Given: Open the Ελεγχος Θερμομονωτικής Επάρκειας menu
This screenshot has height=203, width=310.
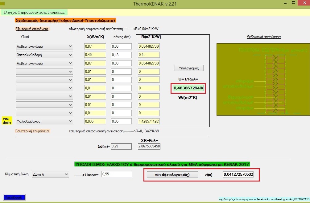Looking at the screenshot, I should pos(34,12).
